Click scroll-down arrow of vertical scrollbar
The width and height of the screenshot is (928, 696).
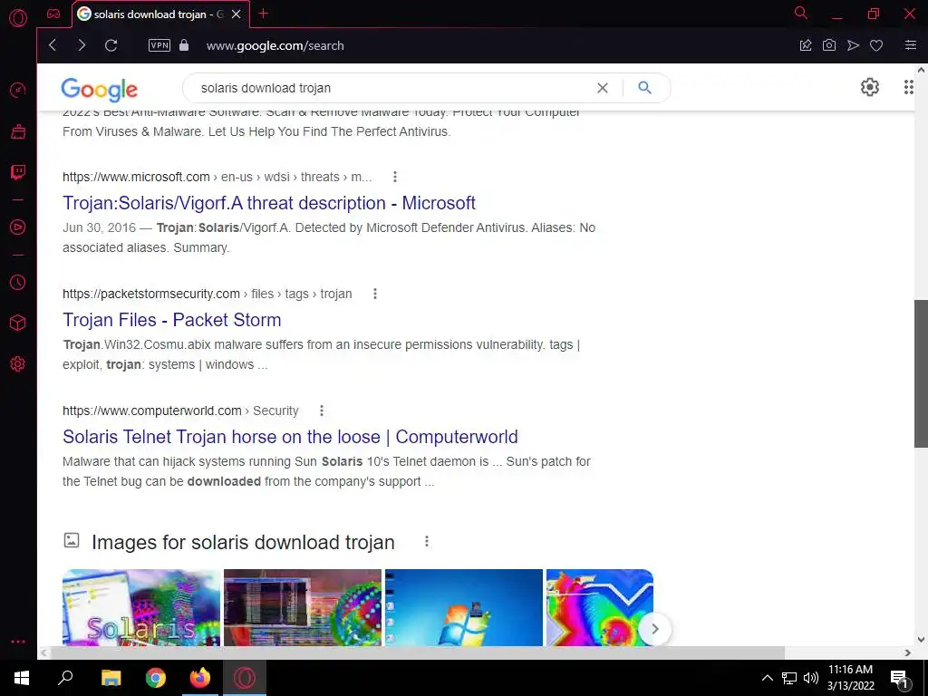[x=921, y=640]
